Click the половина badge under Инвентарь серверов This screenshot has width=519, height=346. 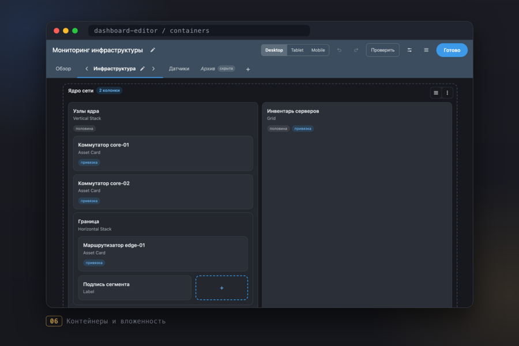(279, 129)
